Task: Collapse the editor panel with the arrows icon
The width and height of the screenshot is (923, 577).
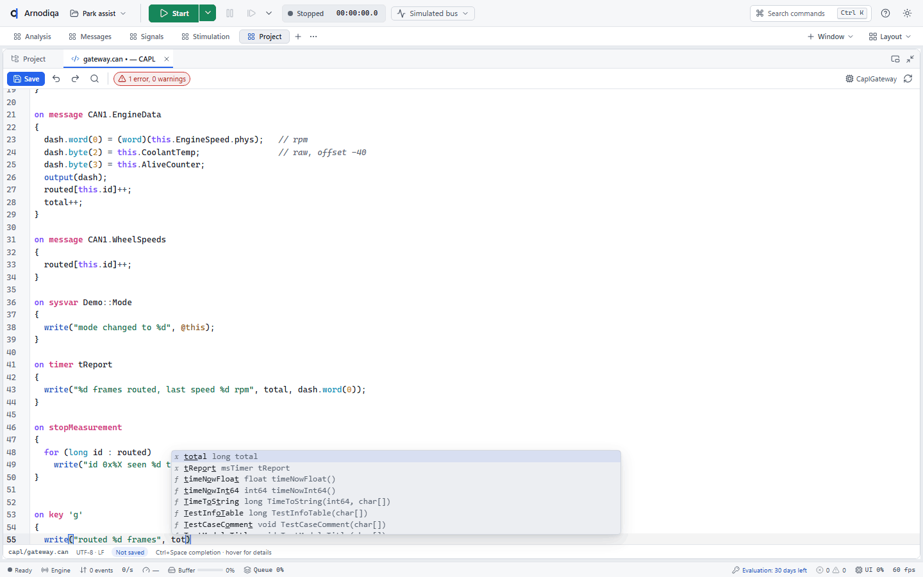Action: click(x=910, y=59)
